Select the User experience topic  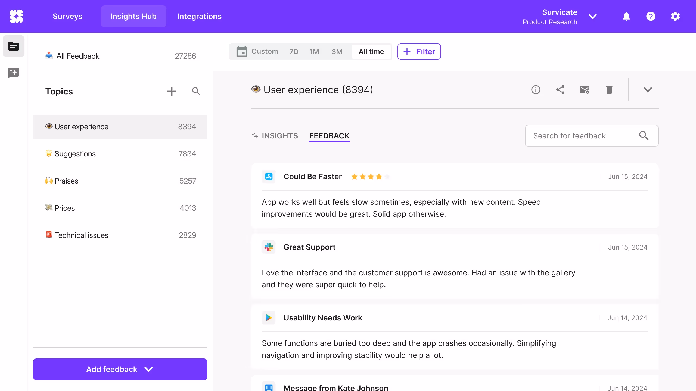[120, 127]
